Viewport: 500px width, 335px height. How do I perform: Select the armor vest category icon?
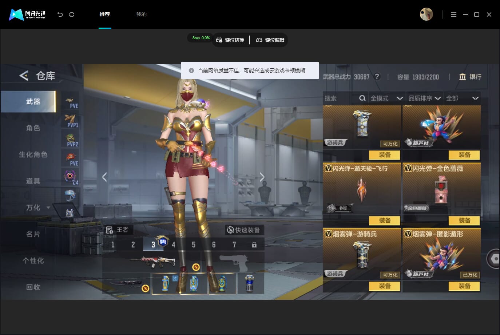70,213
